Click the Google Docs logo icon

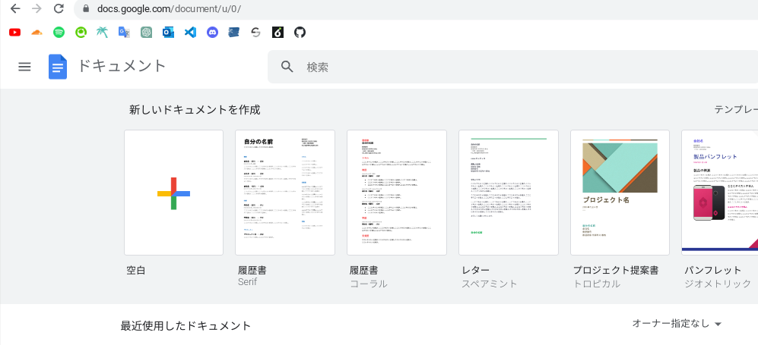click(58, 67)
